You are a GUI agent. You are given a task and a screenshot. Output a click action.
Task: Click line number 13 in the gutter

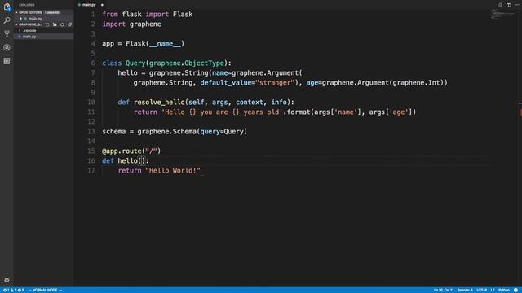tap(91, 132)
